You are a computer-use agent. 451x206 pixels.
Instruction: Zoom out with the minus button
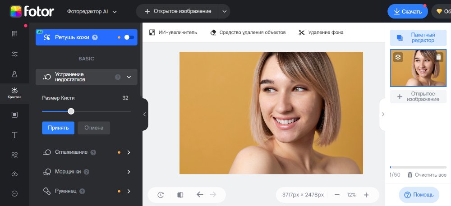pos(337,195)
